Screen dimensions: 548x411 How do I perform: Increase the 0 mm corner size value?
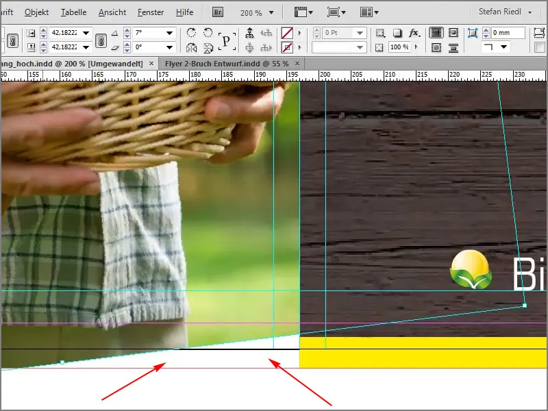click(x=486, y=30)
